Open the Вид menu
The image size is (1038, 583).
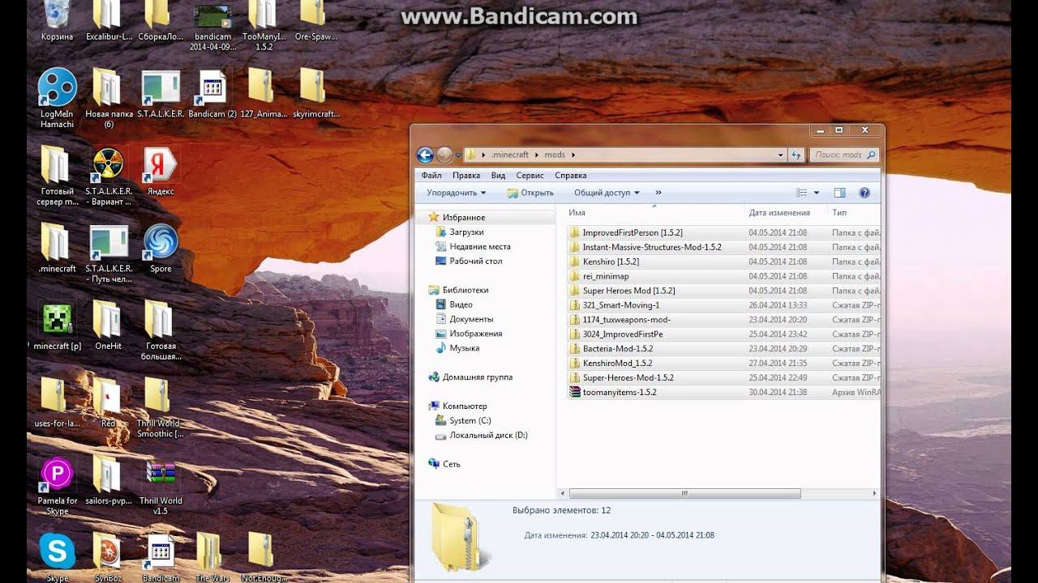point(499,175)
